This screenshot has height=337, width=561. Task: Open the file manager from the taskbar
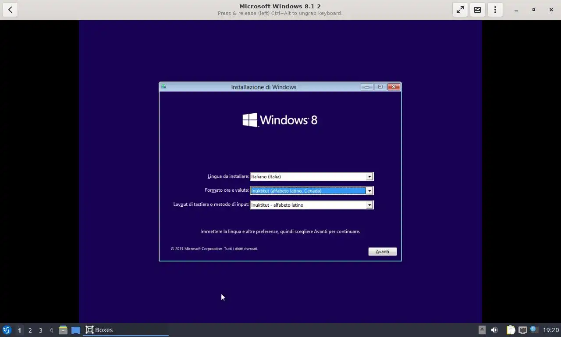63,330
